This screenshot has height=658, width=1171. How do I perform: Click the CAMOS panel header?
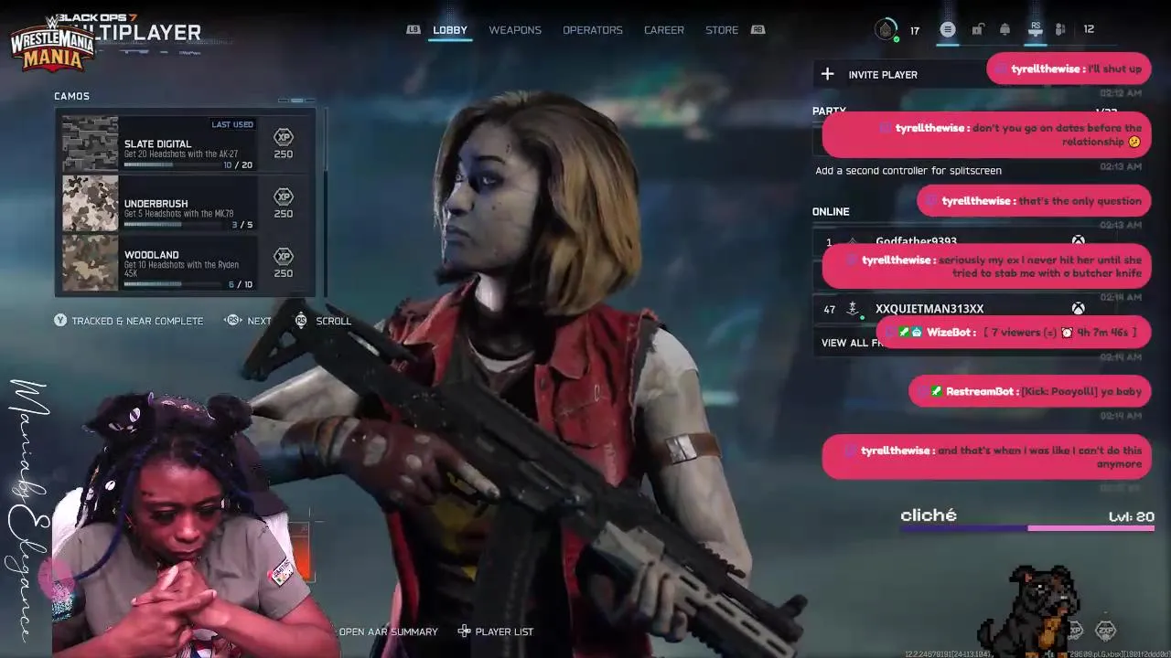(71, 96)
